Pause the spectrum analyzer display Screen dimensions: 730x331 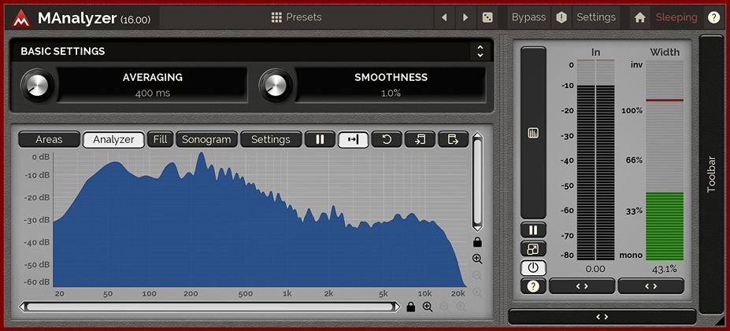point(320,139)
